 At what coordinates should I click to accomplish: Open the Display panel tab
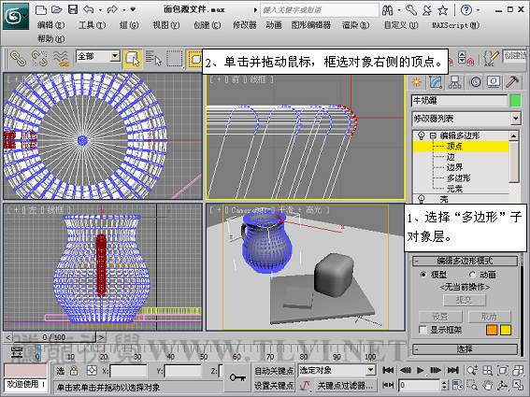tap(494, 82)
